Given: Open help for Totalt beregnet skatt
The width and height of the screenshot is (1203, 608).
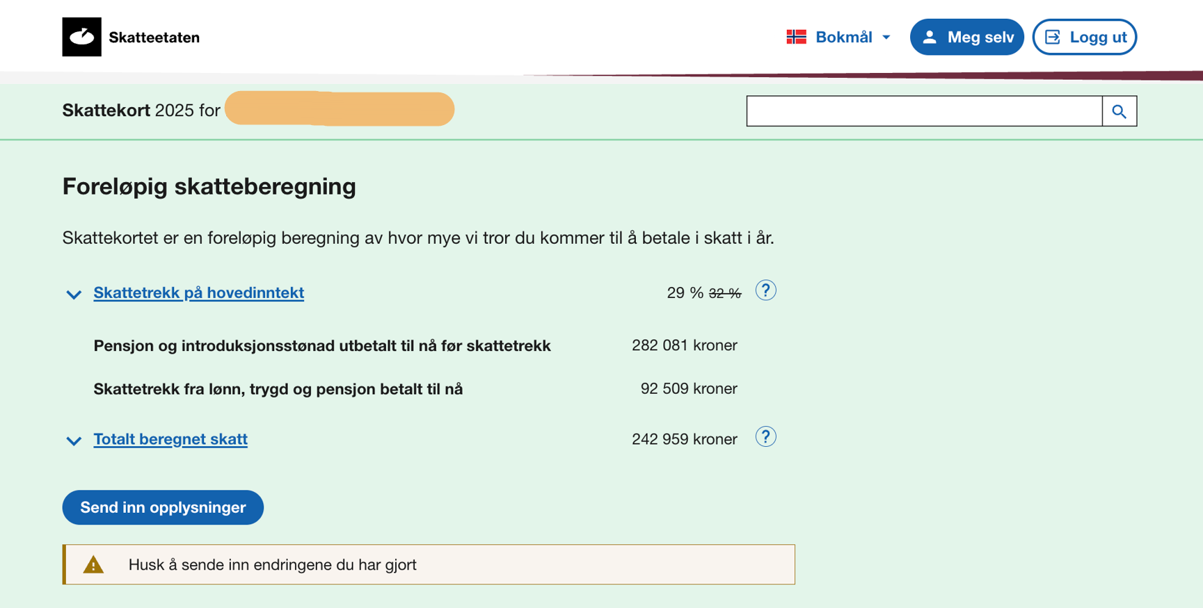Looking at the screenshot, I should pos(765,437).
